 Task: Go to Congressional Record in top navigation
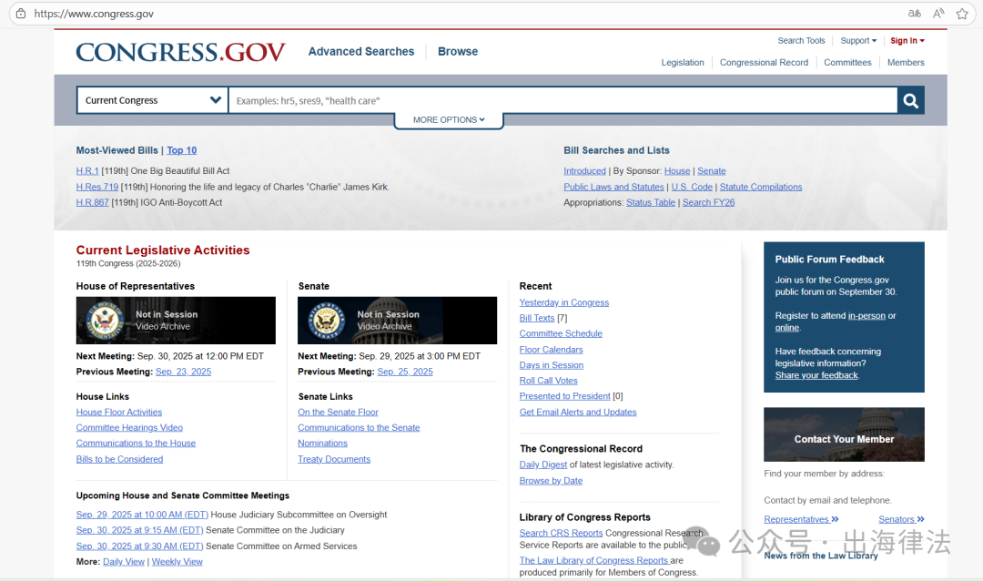tap(764, 63)
